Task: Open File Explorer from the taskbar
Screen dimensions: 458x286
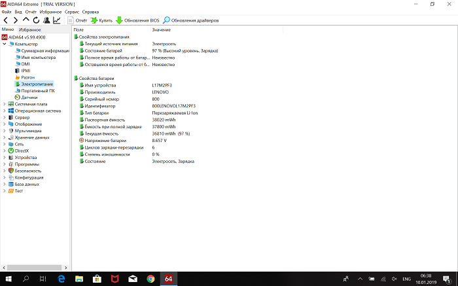Action: [79, 279]
